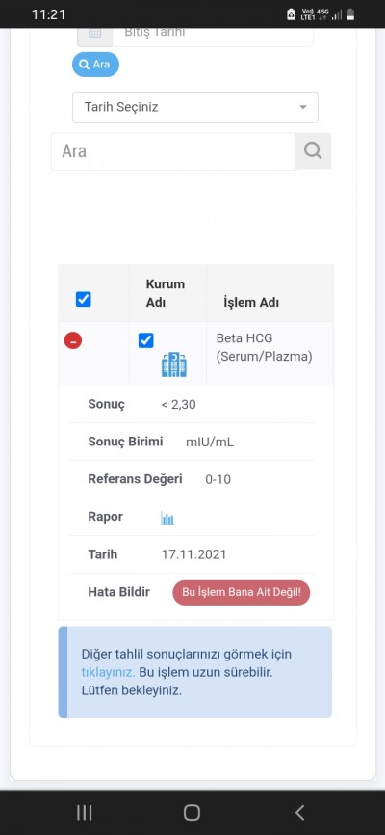Toggle the select-all checkbox in table header

(84, 299)
